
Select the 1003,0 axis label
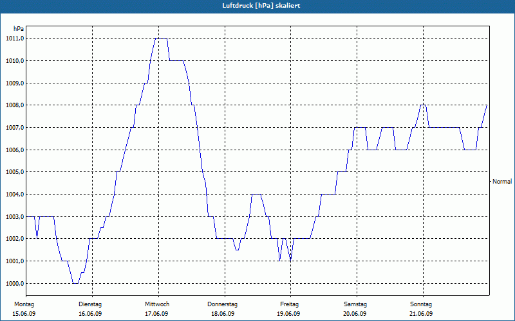(x=15, y=217)
